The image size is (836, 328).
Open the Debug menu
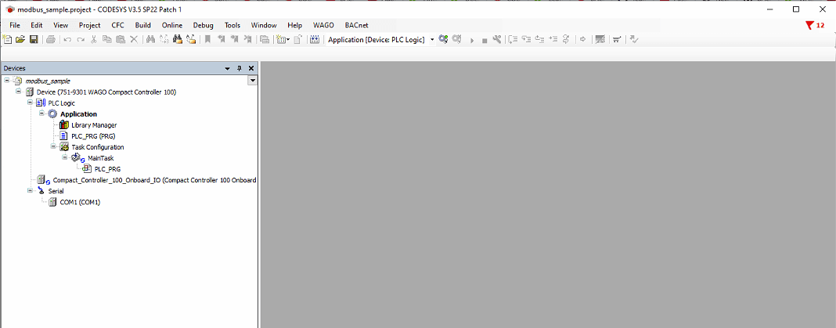pos(204,25)
